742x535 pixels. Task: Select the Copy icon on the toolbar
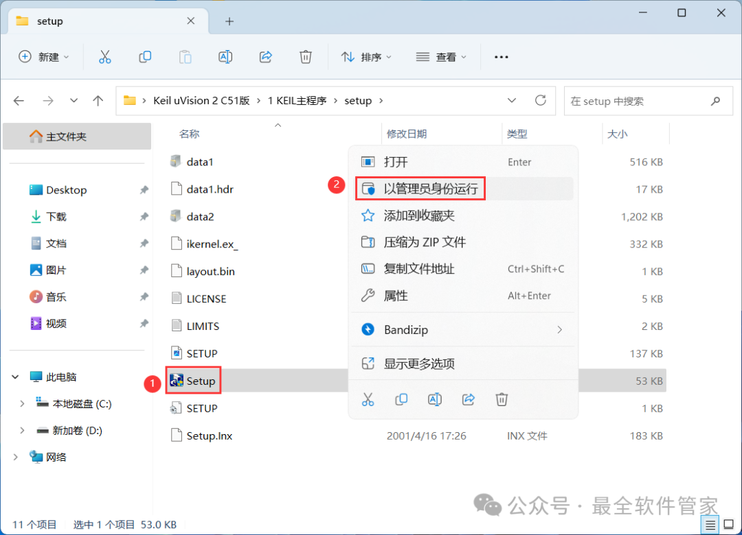click(145, 57)
